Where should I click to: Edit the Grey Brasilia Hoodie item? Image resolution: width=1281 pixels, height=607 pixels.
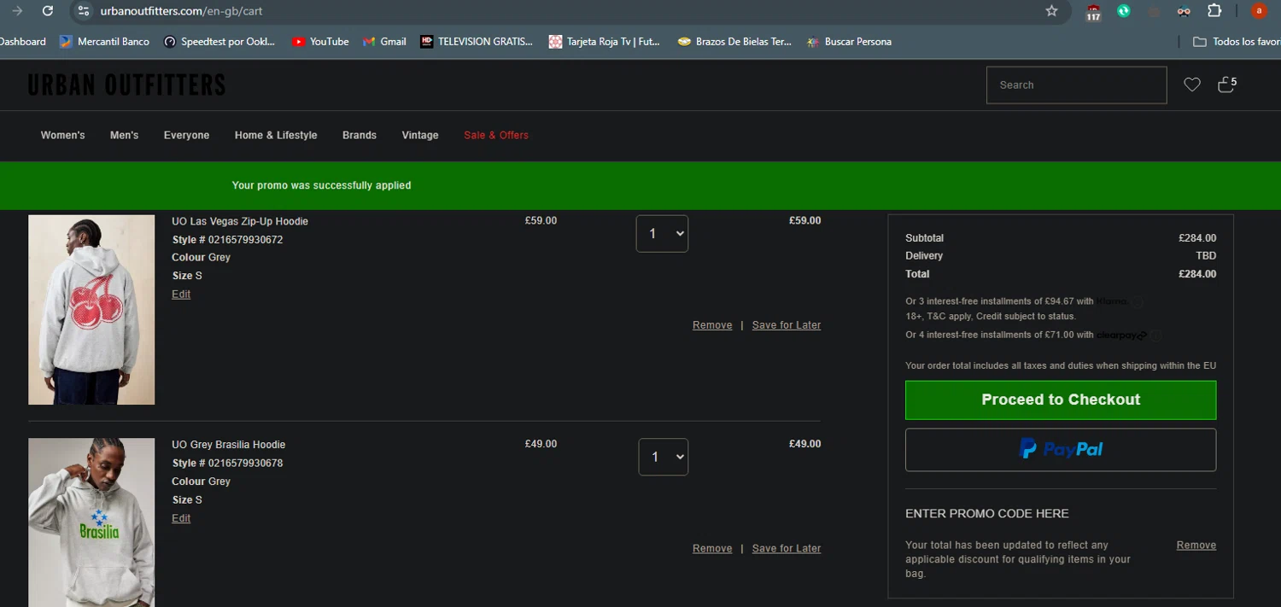coord(181,518)
